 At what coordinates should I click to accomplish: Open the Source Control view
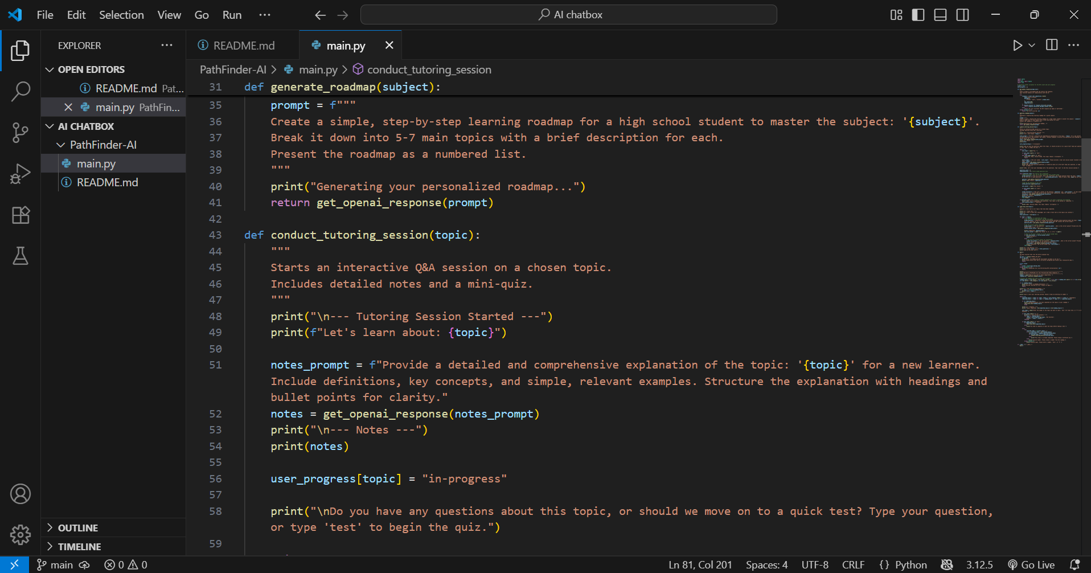(x=20, y=133)
